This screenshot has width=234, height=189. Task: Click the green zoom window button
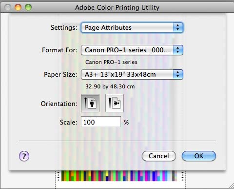28,7
